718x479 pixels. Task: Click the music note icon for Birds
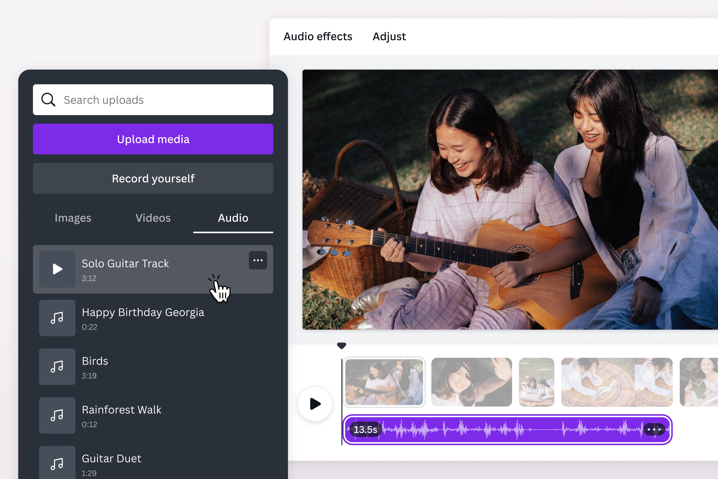pyautogui.click(x=57, y=365)
